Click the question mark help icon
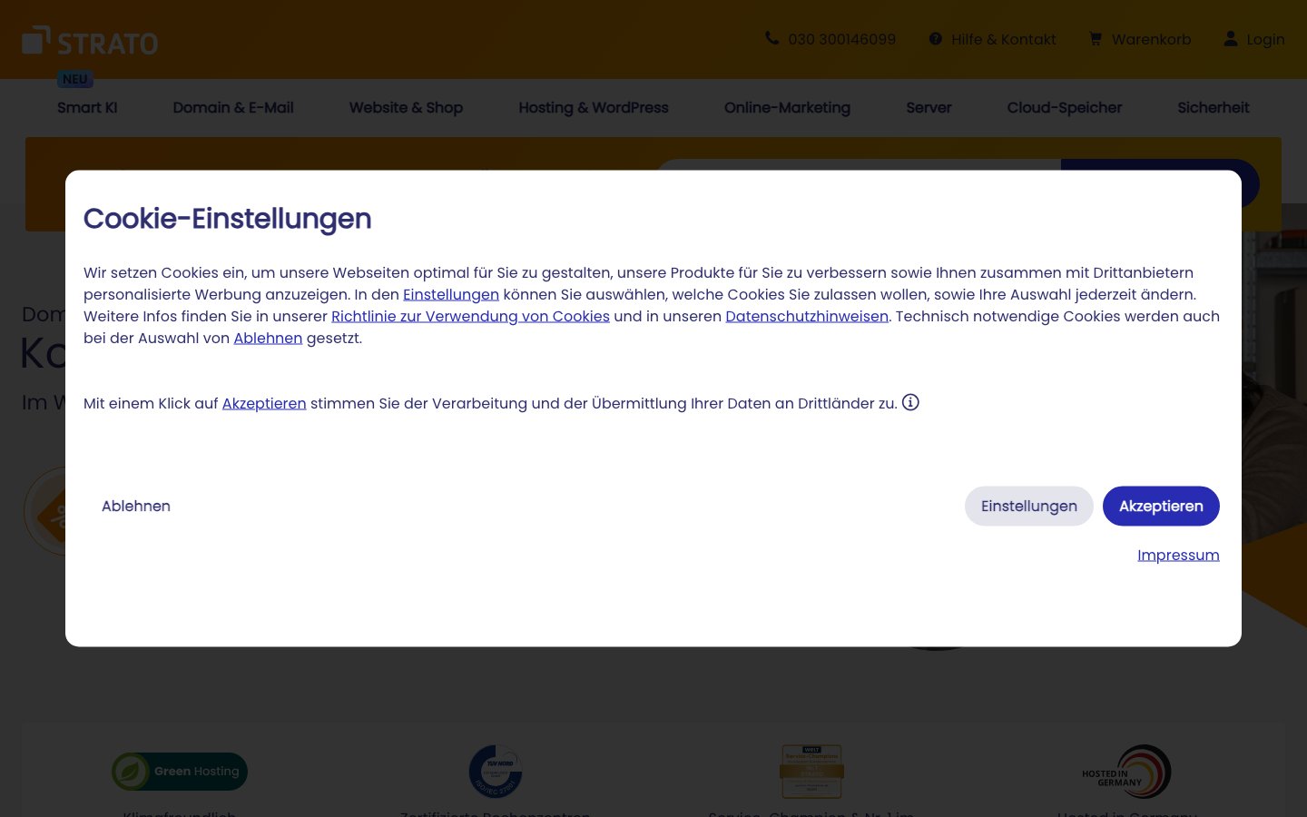Image resolution: width=1307 pixels, height=817 pixels. pyautogui.click(x=936, y=39)
